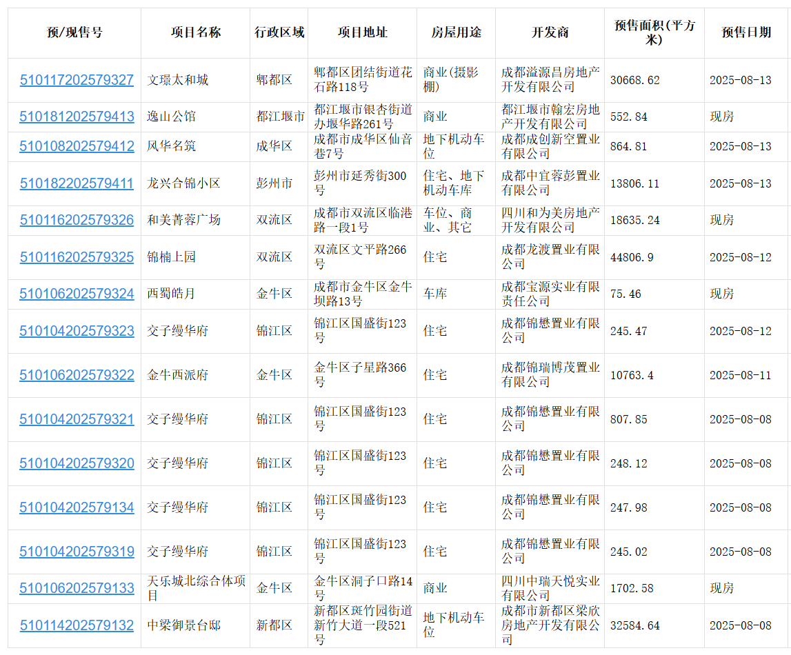Open presale number 510104202579323 link
This screenshot has width=791, height=655.
(77, 331)
